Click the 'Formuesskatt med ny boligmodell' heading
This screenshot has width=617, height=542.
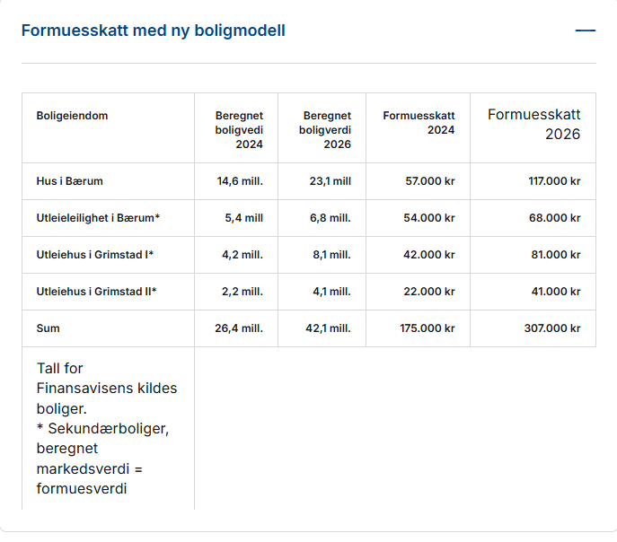[x=153, y=31]
